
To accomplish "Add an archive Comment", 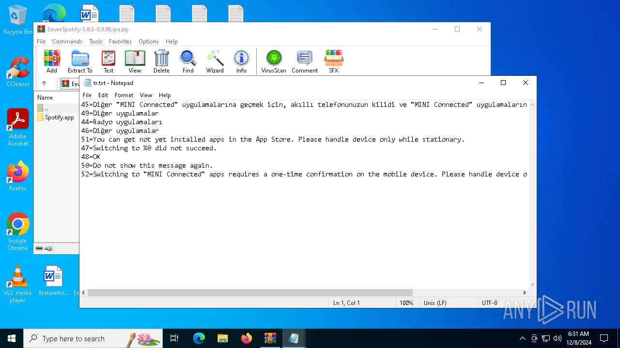I will (305, 61).
